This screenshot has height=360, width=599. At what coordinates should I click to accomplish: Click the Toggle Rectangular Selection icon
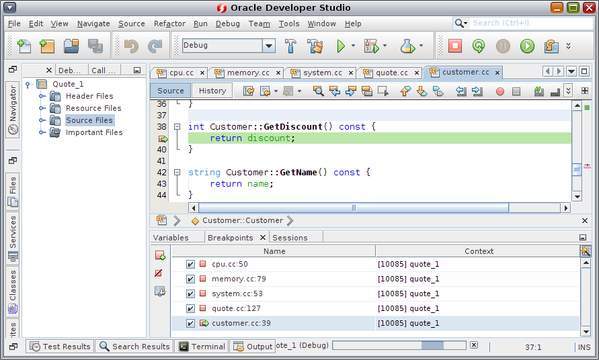point(383,91)
